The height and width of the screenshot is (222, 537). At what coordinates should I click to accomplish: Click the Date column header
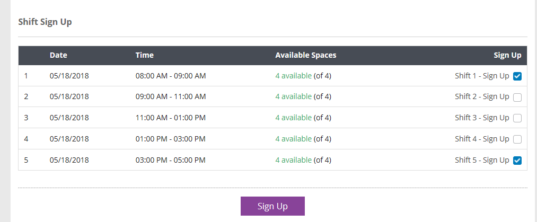tap(58, 55)
